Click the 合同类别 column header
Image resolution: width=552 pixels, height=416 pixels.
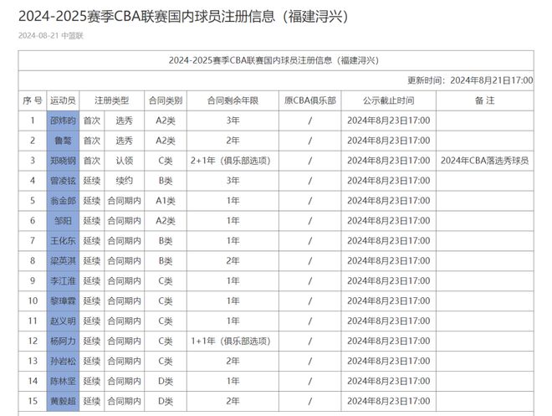(x=165, y=100)
